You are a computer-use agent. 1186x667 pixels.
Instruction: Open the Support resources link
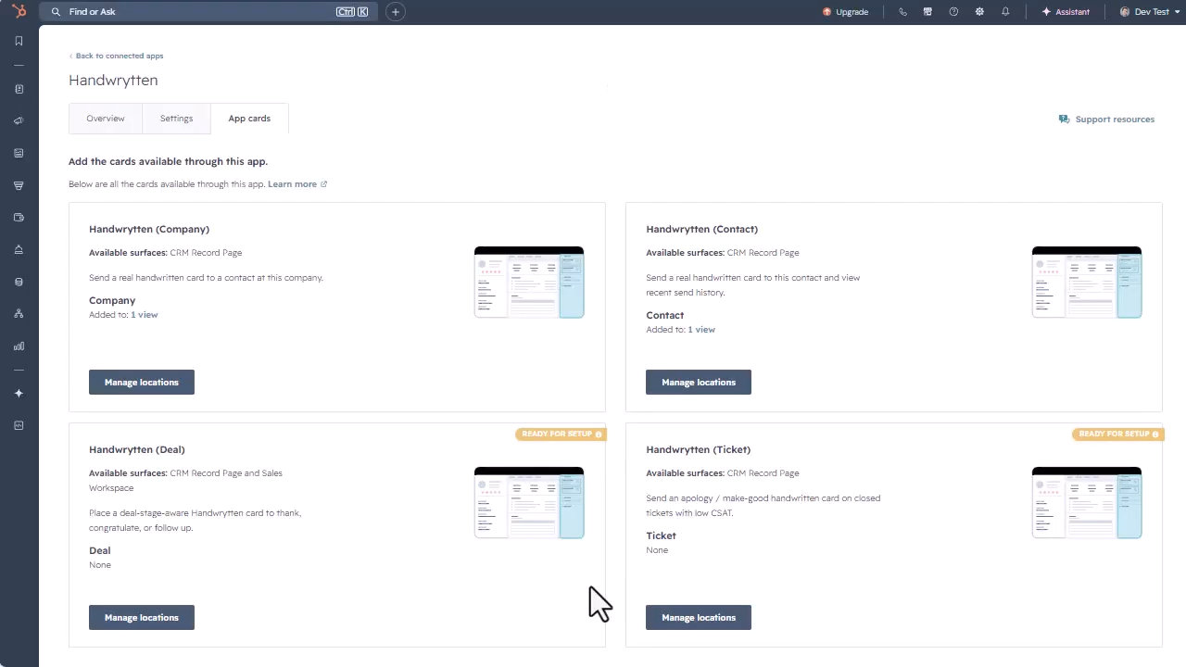click(1106, 120)
